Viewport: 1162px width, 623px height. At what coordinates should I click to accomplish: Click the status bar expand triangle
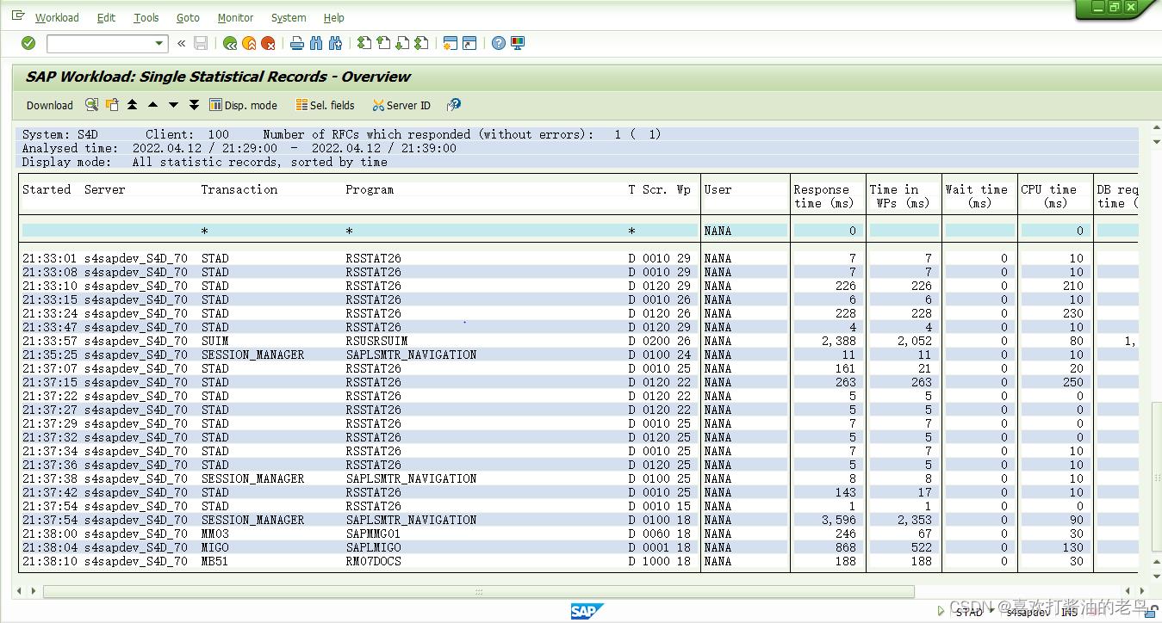pyautogui.click(x=941, y=612)
